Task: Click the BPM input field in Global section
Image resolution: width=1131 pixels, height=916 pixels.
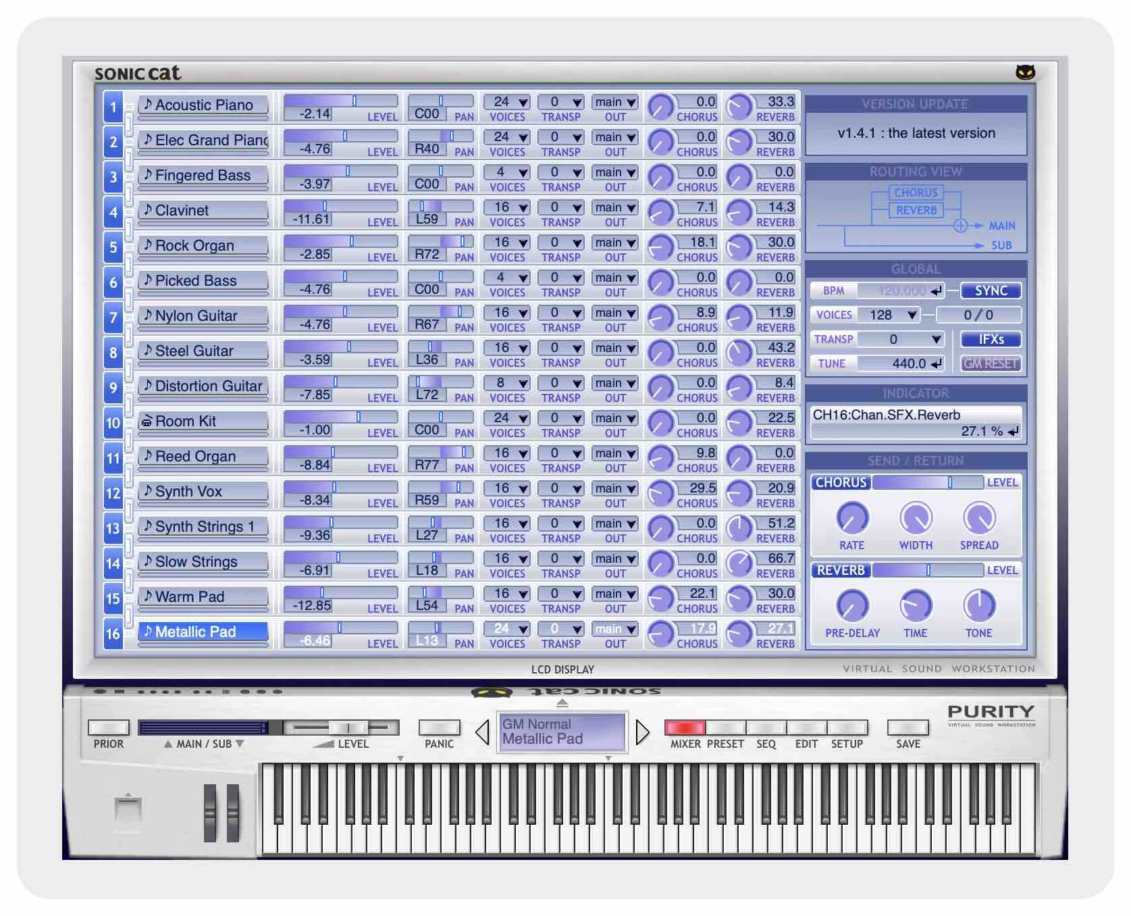Action: tap(898, 290)
